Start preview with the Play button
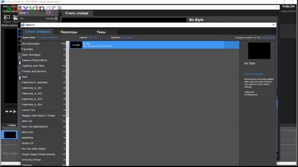The height and width of the screenshot is (167, 298). pyautogui.click(x=14, y=111)
